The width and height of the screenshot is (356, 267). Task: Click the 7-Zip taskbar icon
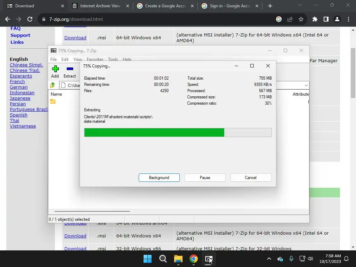(209, 259)
